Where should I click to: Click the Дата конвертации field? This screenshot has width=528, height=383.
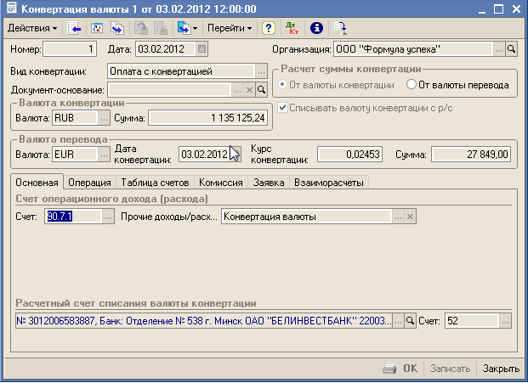tap(204, 155)
